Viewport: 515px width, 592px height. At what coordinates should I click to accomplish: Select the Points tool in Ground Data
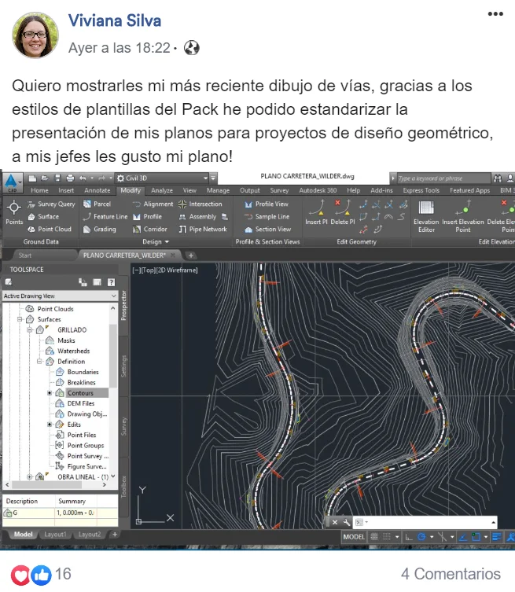tap(14, 212)
